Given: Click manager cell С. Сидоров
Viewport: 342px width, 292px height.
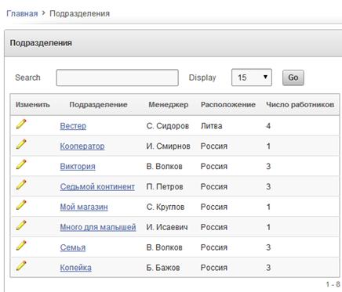Looking at the screenshot, I should [168, 126].
